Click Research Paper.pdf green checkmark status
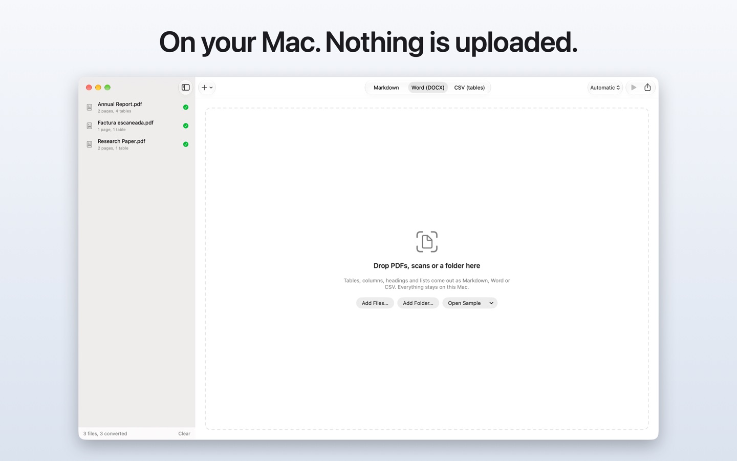Image resolution: width=737 pixels, height=461 pixels. pos(186,144)
